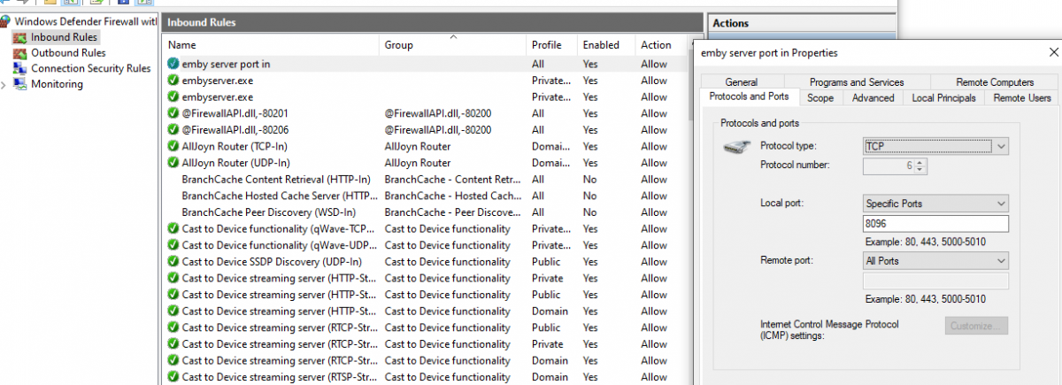This screenshot has width=1062, height=385.
Task: Click green check icon for AllJoyn Router (UDP-In)
Action: point(173,163)
